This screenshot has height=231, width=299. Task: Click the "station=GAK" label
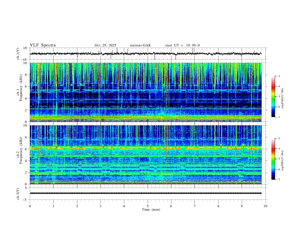(140, 45)
